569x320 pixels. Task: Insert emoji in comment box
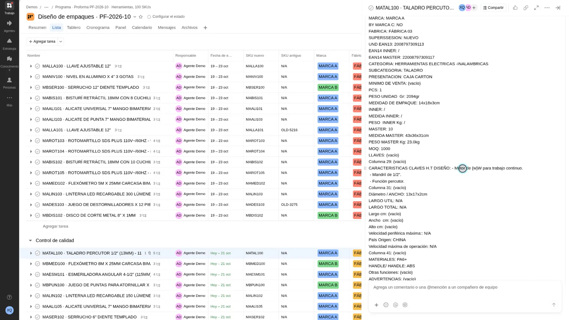386,305
